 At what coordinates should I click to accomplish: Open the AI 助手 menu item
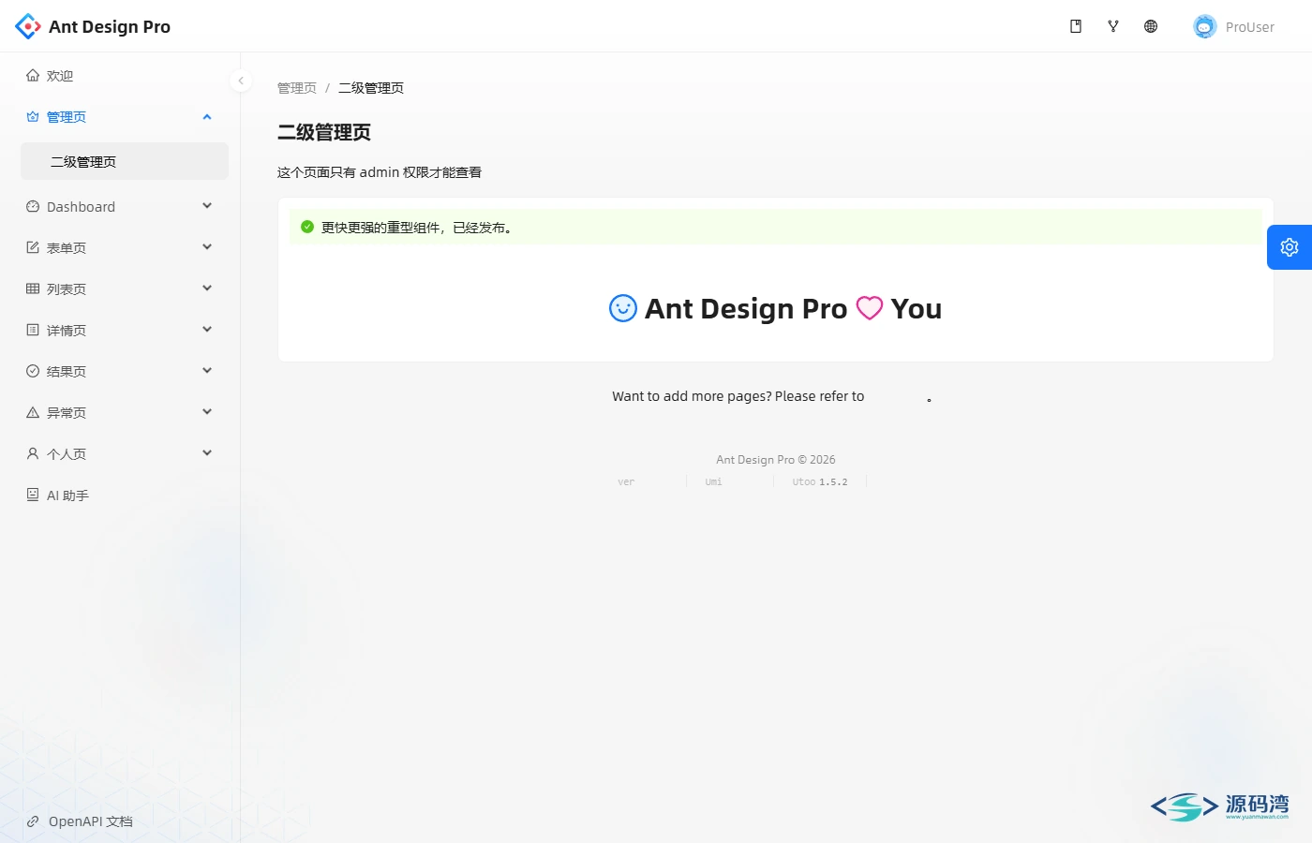coord(125,495)
